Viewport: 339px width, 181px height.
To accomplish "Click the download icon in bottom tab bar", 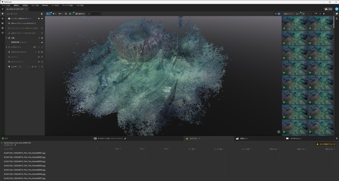I will [x=336, y=138].
